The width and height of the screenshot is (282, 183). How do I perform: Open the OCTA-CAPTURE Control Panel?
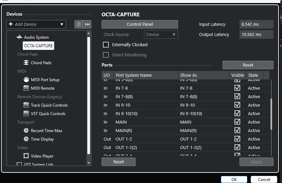[x=140, y=24]
